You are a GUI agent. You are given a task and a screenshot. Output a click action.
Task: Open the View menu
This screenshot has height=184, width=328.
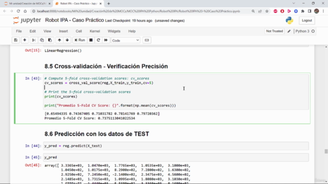point(47,31)
